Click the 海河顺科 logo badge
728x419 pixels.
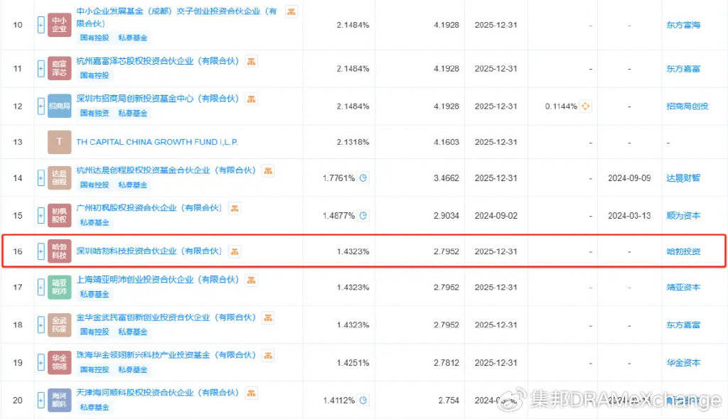(x=60, y=400)
